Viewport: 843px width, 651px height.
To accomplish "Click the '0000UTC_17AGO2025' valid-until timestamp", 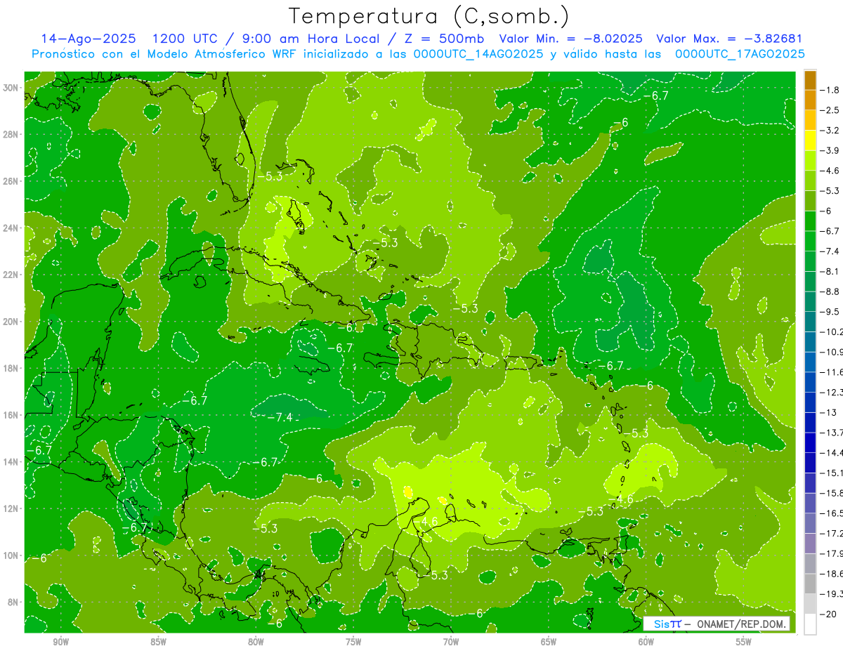I will point(740,54).
